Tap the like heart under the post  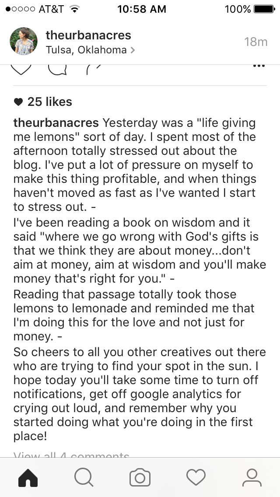[x=21, y=70]
